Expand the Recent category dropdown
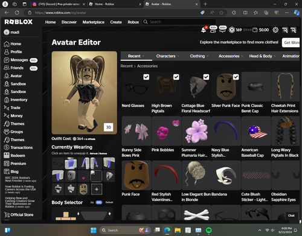The width and height of the screenshot is (302, 236). tap(137, 56)
